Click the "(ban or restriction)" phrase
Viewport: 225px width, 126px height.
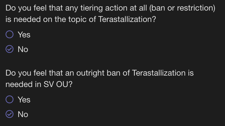coord(182,8)
